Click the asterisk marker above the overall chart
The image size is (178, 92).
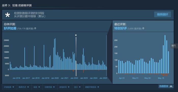click(76, 35)
